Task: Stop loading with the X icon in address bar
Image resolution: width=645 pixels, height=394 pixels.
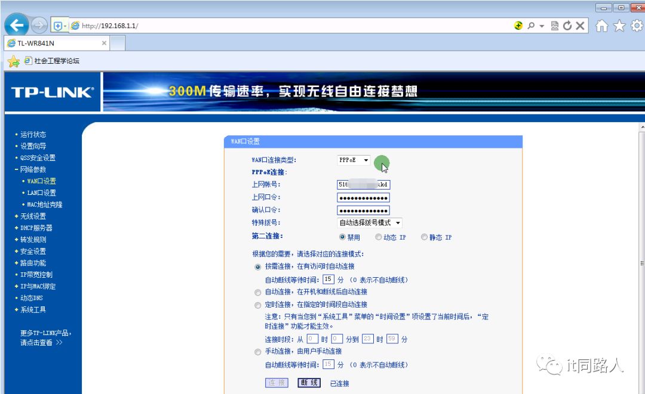Action: (x=580, y=26)
